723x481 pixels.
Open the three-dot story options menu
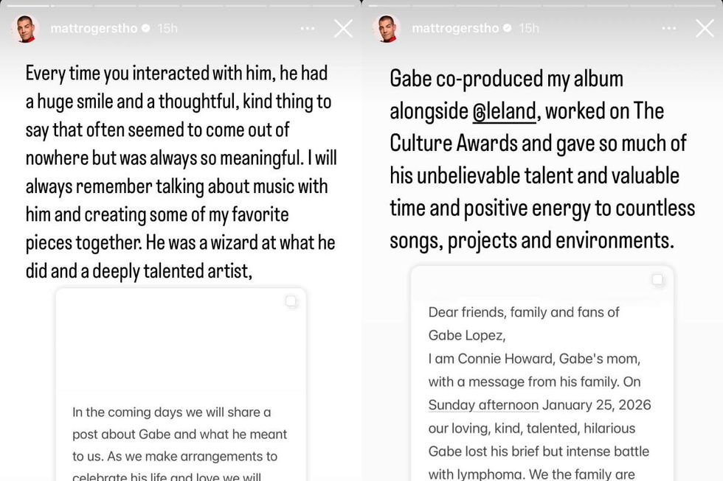(307, 27)
